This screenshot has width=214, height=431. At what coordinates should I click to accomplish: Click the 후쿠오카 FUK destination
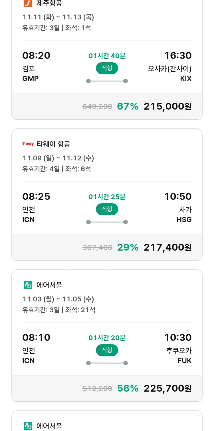coord(179,355)
